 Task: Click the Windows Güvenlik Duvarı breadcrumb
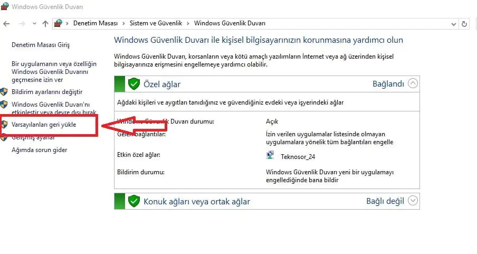(x=230, y=23)
